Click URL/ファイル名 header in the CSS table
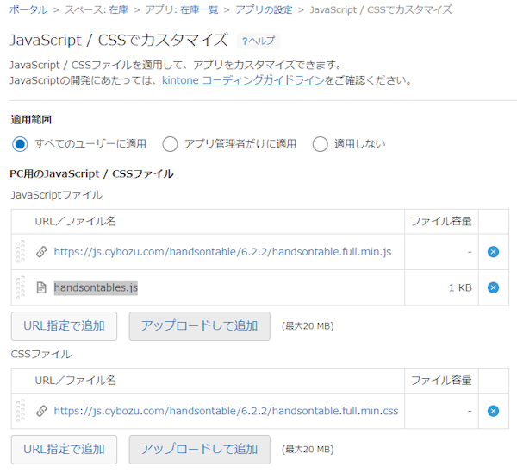This screenshot has width=517, height=473. click(x=76, y=381)
